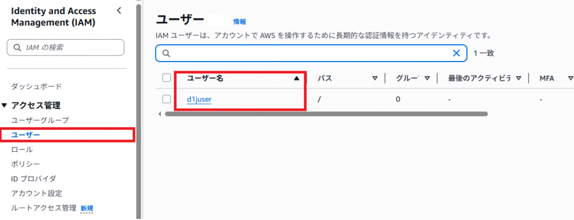The image size is (574, 220).
Task: Tick the checkbox next to d1juser
Action: tap(166, 99)
